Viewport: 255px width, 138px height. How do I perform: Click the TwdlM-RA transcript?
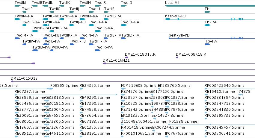(x=17, y=19)
